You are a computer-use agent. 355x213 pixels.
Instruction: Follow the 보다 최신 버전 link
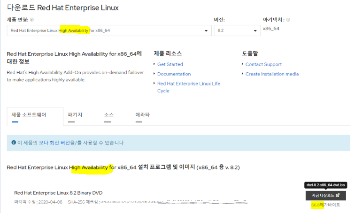click(54, 143)
